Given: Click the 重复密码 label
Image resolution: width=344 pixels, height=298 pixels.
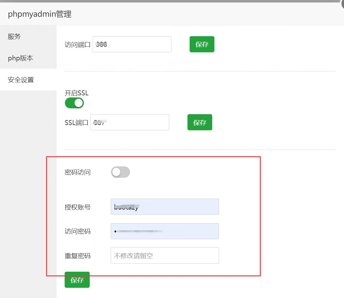Looking at the screenshot, I should [x=78, y=256].
